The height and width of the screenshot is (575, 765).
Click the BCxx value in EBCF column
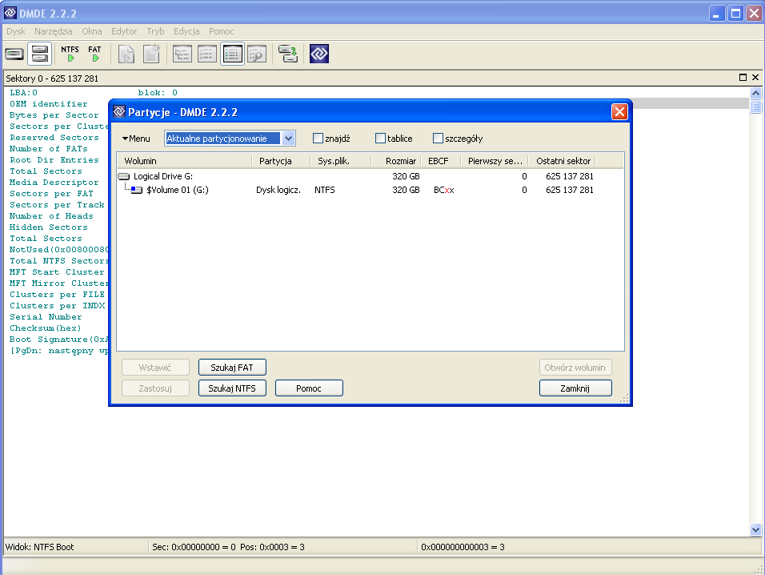pyautogui.click(x=443, y=190)
